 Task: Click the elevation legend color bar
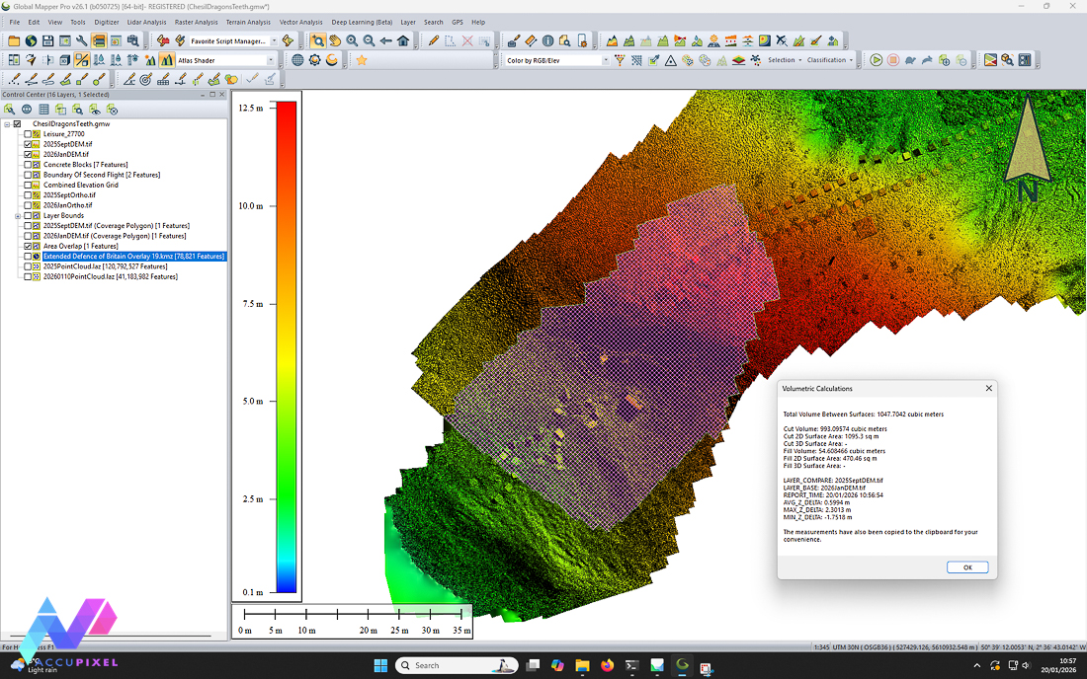286,346
